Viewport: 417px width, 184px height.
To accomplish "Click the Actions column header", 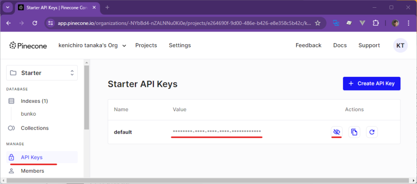I will [x=354, y=110].
